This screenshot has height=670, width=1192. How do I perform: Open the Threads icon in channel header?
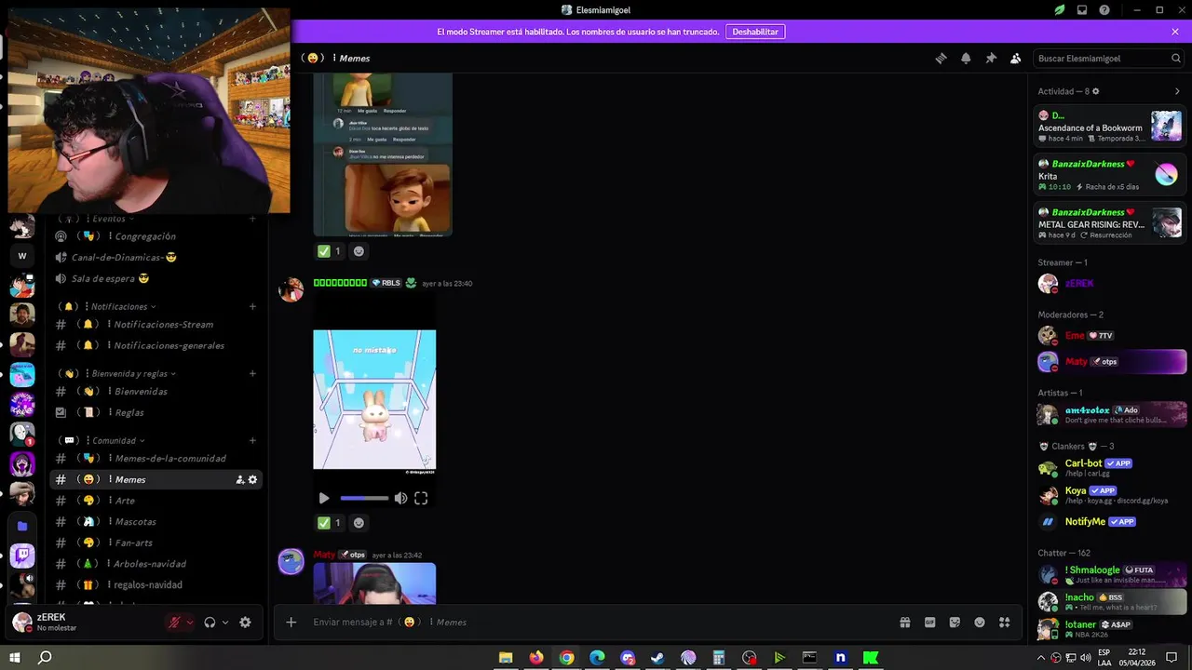click(x=941, y=58)
